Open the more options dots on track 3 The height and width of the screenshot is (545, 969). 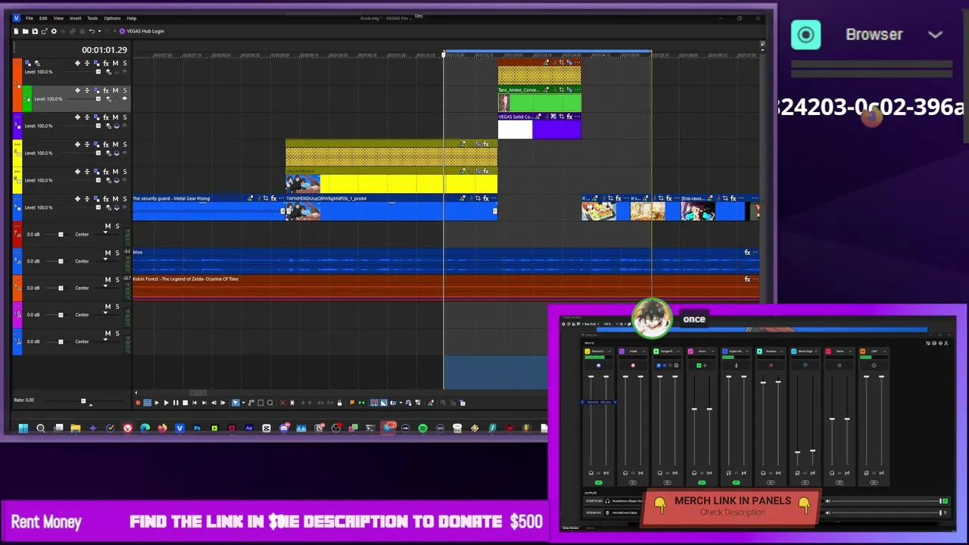point(17,117)
